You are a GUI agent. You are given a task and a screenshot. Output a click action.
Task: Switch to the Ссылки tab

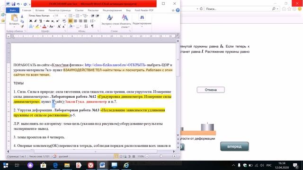pos(79,10)
